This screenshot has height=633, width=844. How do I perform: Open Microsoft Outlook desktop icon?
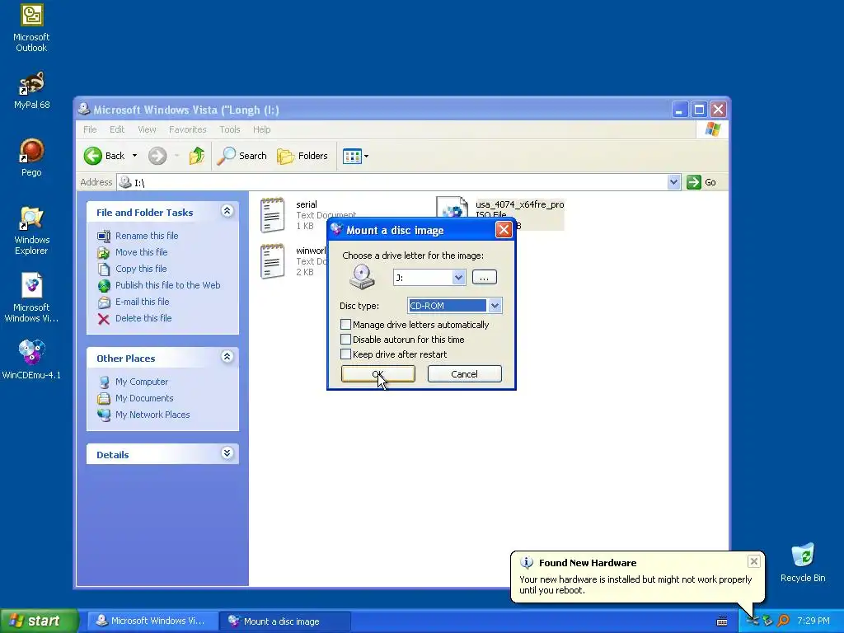pyautogui.click(x=31, y=28)
